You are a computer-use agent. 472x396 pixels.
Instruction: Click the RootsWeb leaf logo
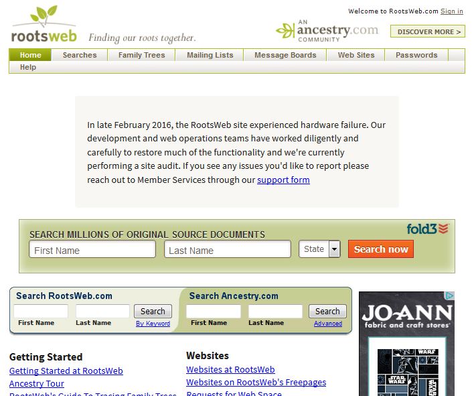[x=44, y=24]
